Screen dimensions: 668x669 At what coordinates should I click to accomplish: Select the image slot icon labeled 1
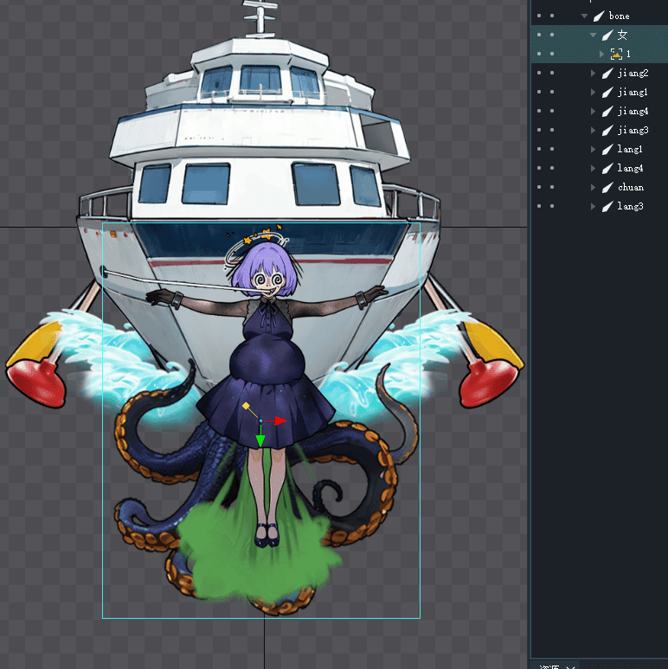pos(616,54)
